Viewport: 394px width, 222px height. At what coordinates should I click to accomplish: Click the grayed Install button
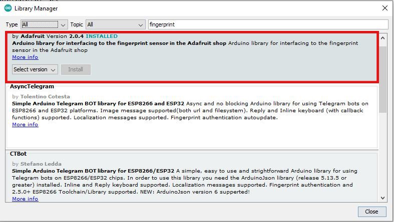pyautogui.click(x=76, y=69)
